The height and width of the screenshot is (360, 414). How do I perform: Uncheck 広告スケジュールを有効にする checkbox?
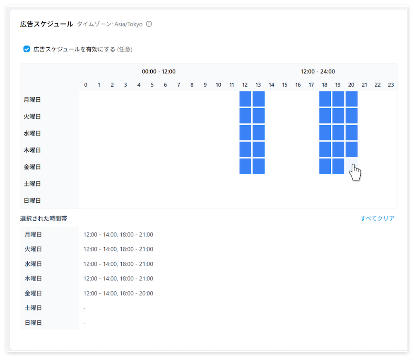pyautogui.click(x=26, y=49)
